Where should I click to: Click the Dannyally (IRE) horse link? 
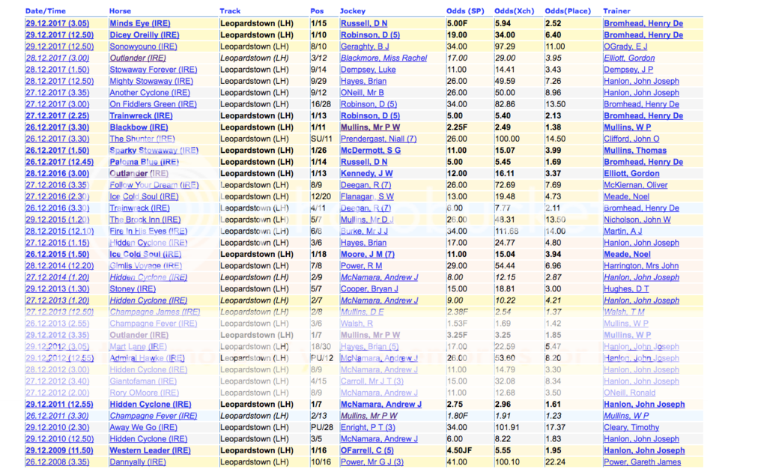pos(139,462)
